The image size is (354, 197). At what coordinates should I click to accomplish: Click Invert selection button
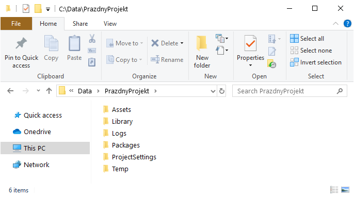pyautogui.click(x=316, y=62)
